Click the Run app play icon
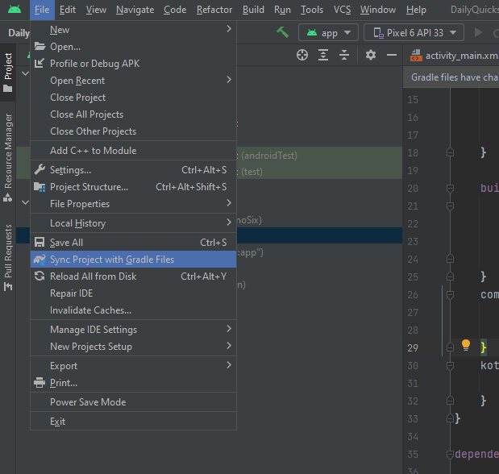The image size is (499, 474). coord(478,32)
